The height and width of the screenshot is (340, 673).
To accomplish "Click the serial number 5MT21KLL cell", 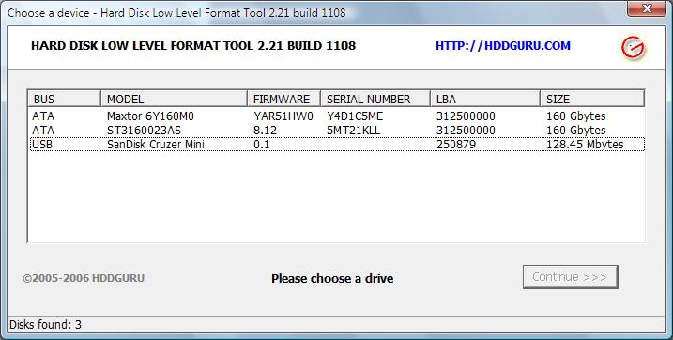I will point(353,130).
